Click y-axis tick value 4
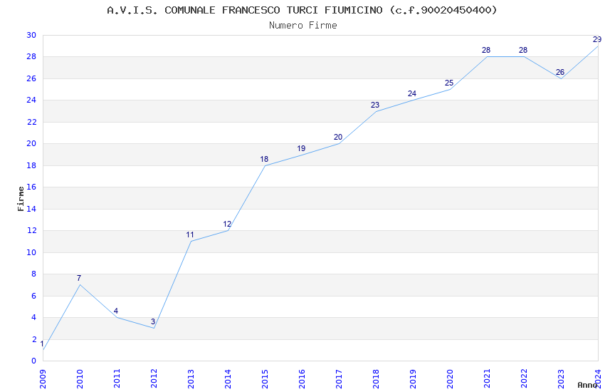The width and height of the screenshot is (605, 392). pos(34,317)
